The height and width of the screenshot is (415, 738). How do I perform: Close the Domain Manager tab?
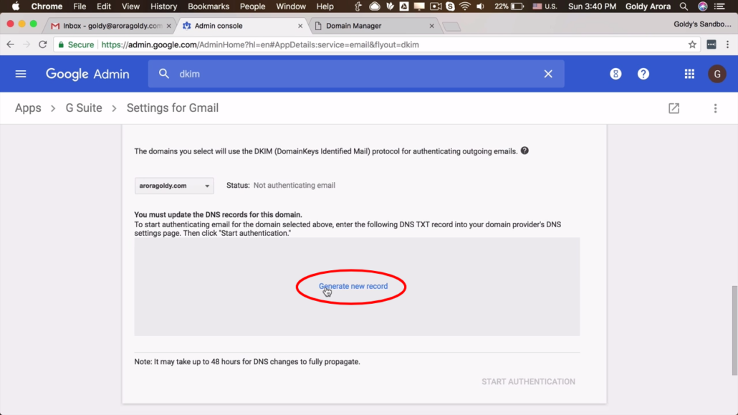(431, 26)
